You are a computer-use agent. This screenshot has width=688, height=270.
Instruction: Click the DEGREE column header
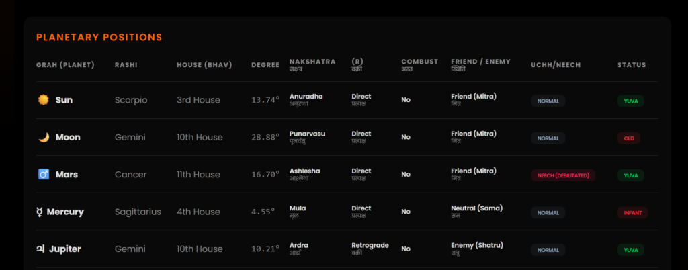point(265,65)
